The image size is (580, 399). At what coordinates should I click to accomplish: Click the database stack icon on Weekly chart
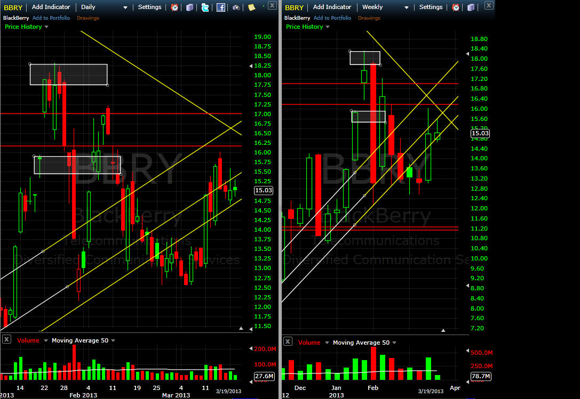click(x=471, y=7)
